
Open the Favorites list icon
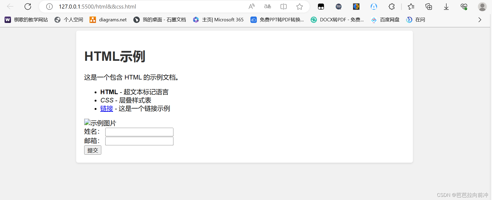(411, 6)
